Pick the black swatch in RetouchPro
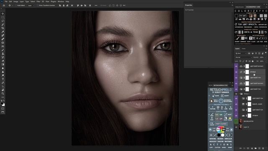 219,135
